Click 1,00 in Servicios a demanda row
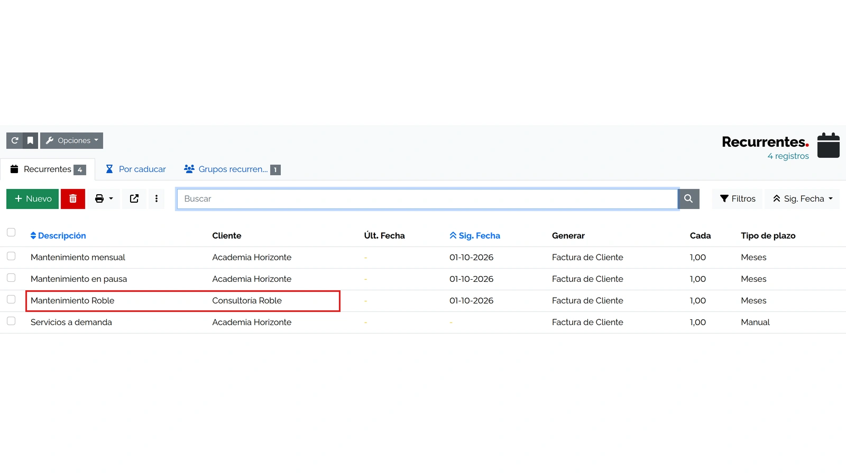 tap(698, 322)
